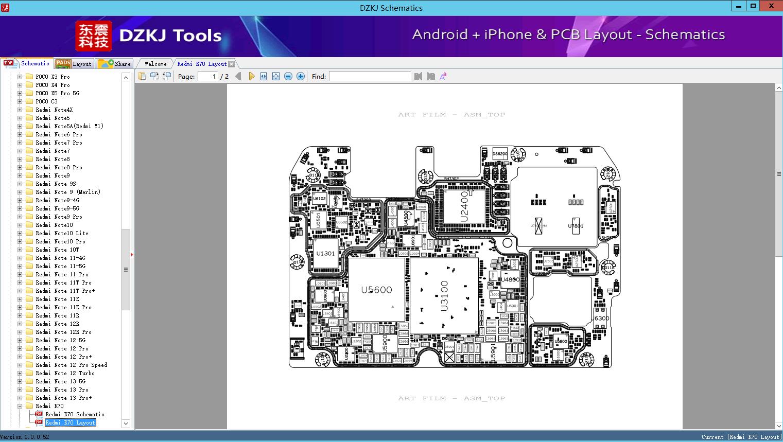
Task: Select the Redmi Note 11-5G tree item
Action: pos(60,266)
